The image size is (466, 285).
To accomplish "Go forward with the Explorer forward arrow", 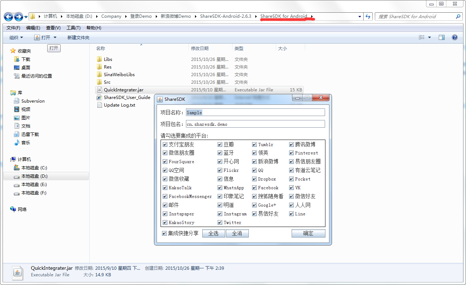I will [19, 16].
